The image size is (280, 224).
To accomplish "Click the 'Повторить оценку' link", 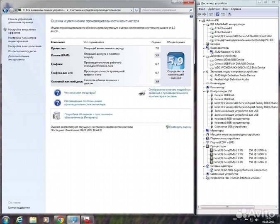I will click(x=180, y=127).
